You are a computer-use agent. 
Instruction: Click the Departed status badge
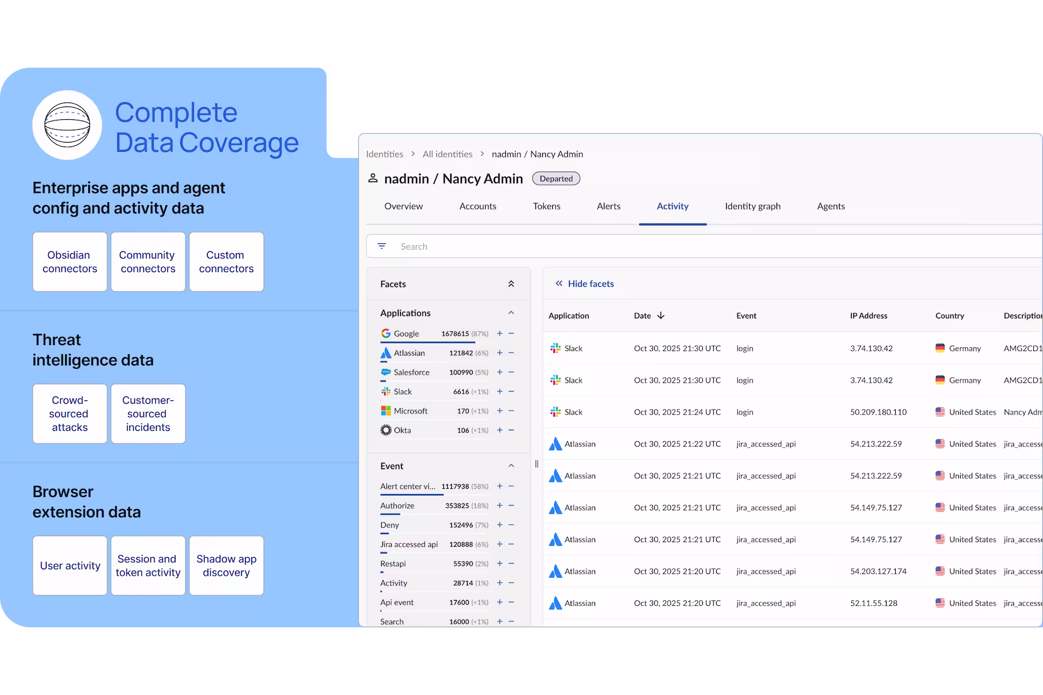tap(556, 178)
